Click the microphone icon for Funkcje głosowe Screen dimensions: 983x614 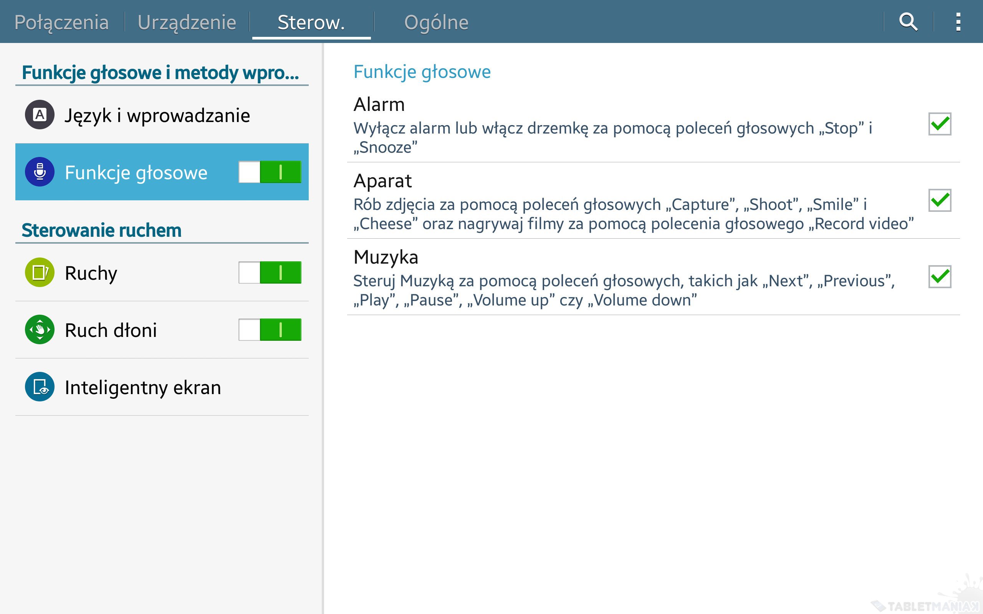point(40,172)
